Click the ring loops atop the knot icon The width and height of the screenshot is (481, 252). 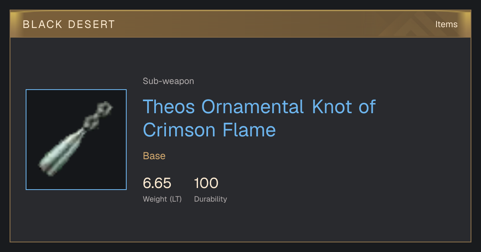pos(98,116)
